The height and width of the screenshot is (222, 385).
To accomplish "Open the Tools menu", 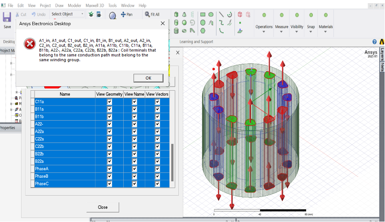I will click(112, 5).
